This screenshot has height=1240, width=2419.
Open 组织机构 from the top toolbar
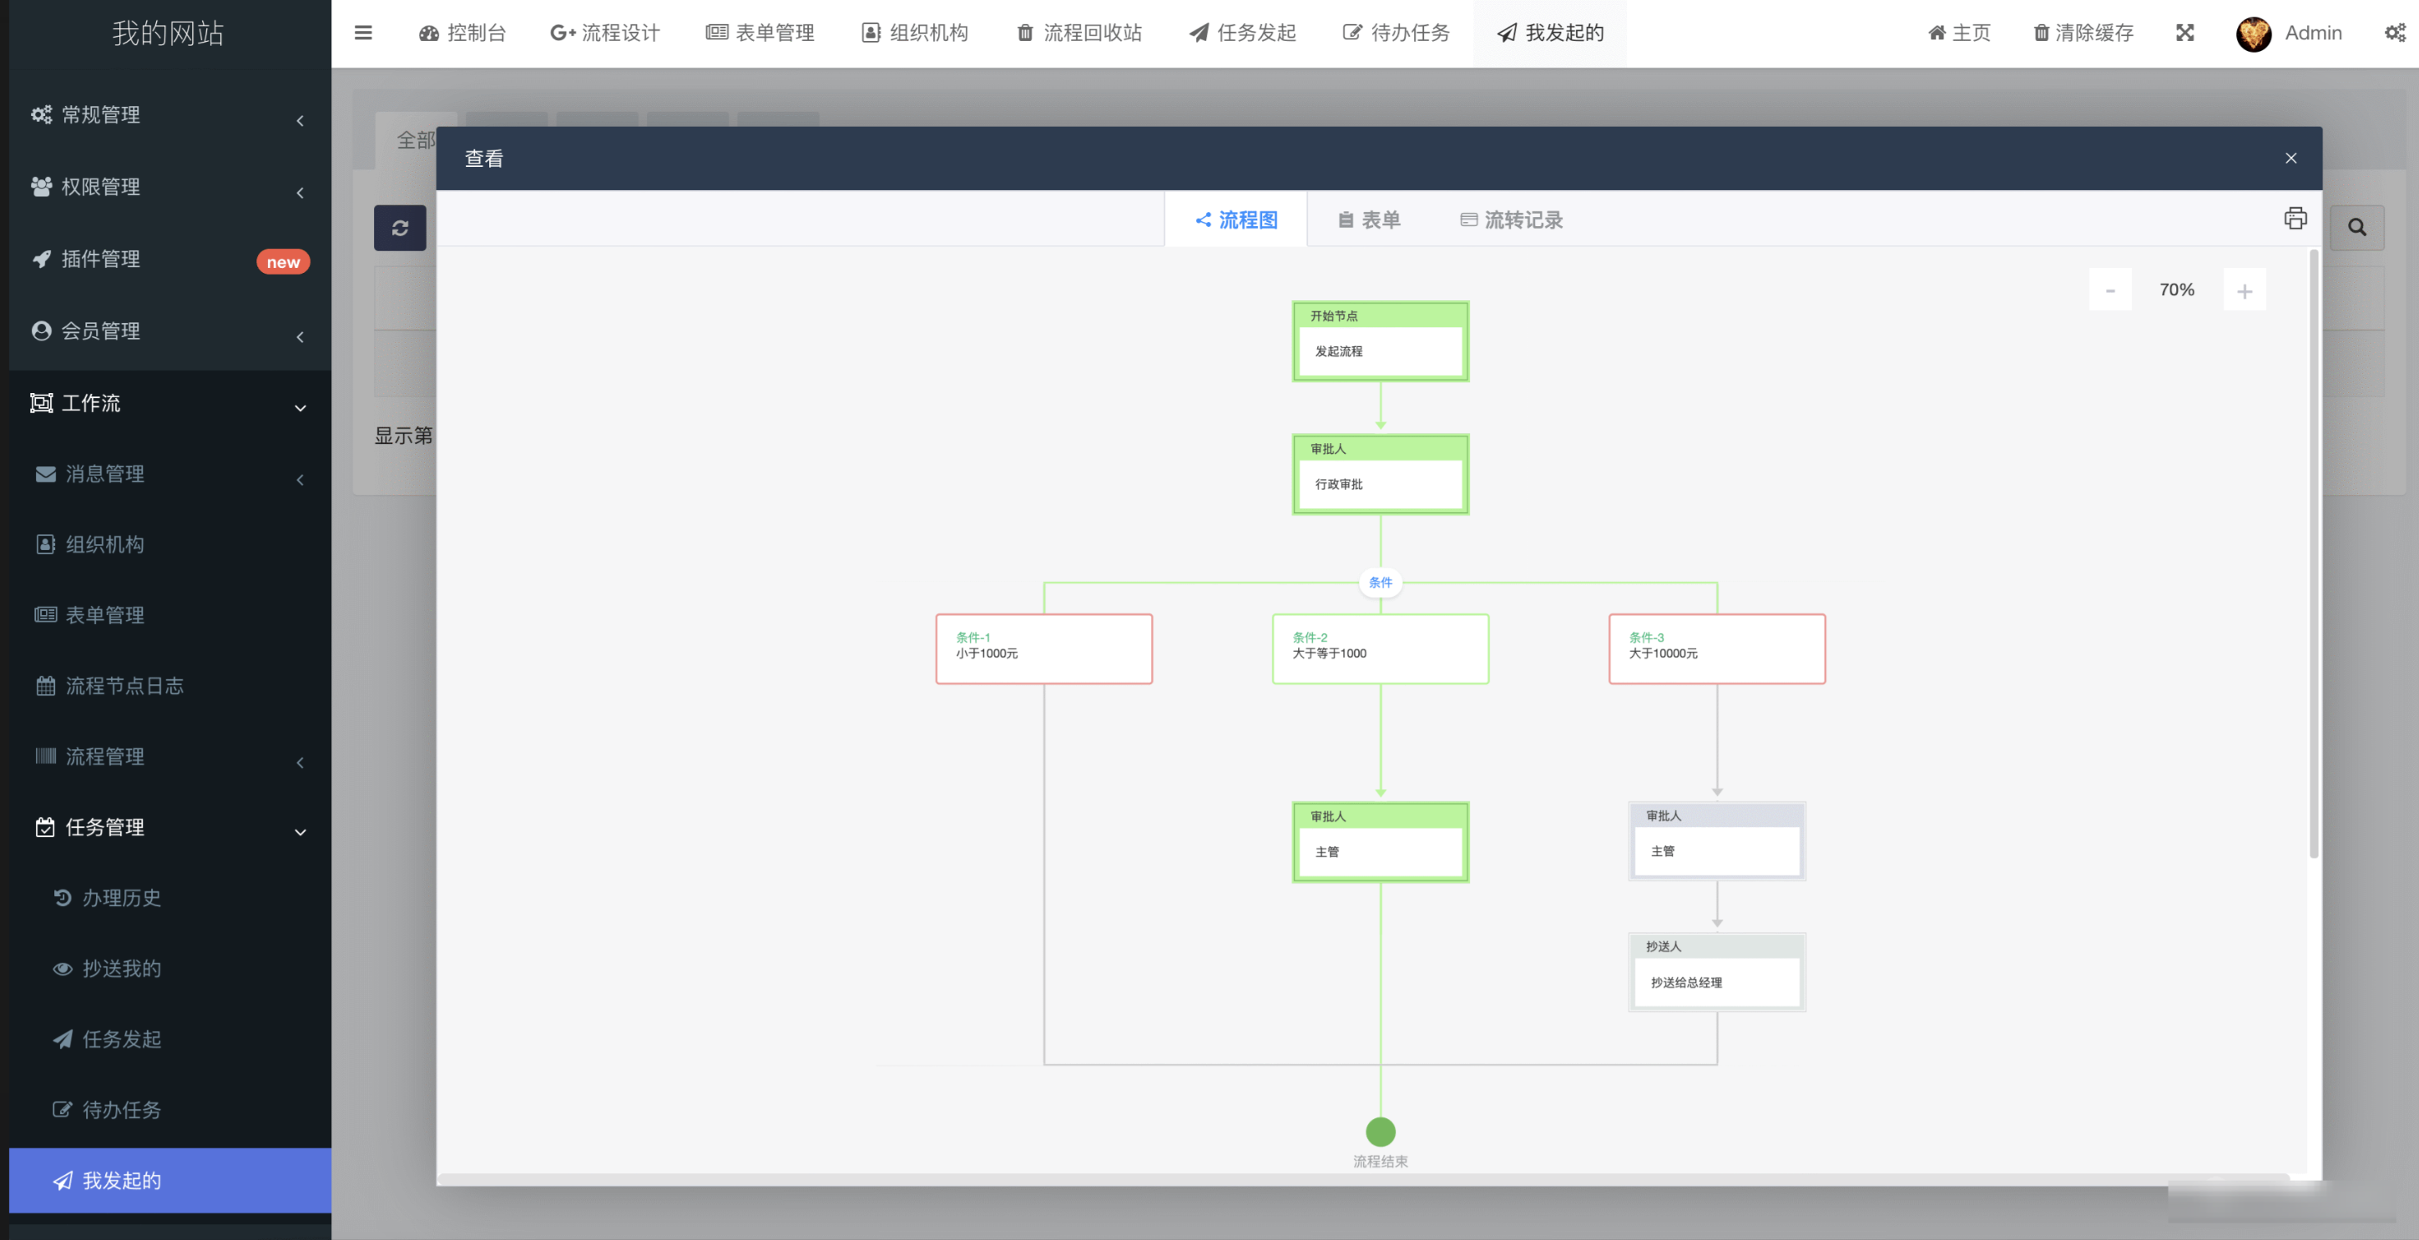point(914,33)
